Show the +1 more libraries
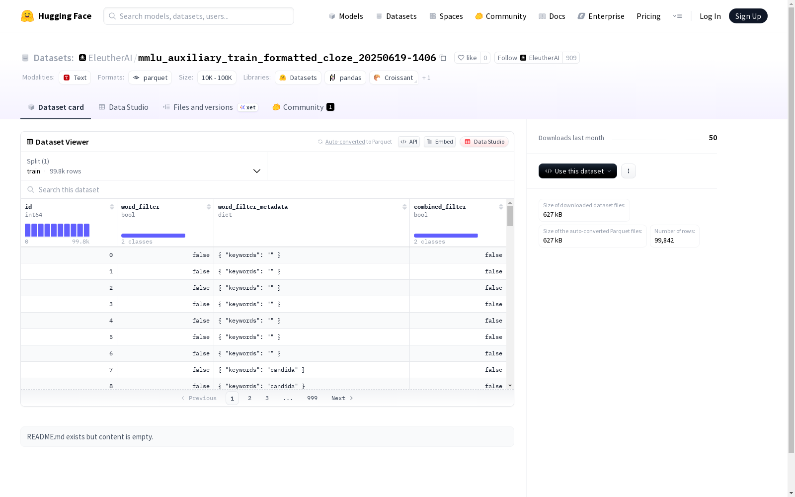 (x=426, y=78)
